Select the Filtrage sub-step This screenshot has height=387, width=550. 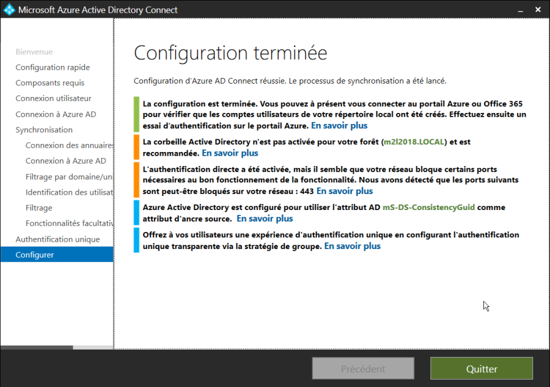(x=38, y=208)
